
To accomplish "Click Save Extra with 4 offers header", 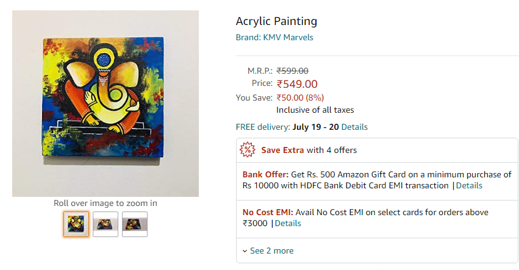I will (309, 150).
